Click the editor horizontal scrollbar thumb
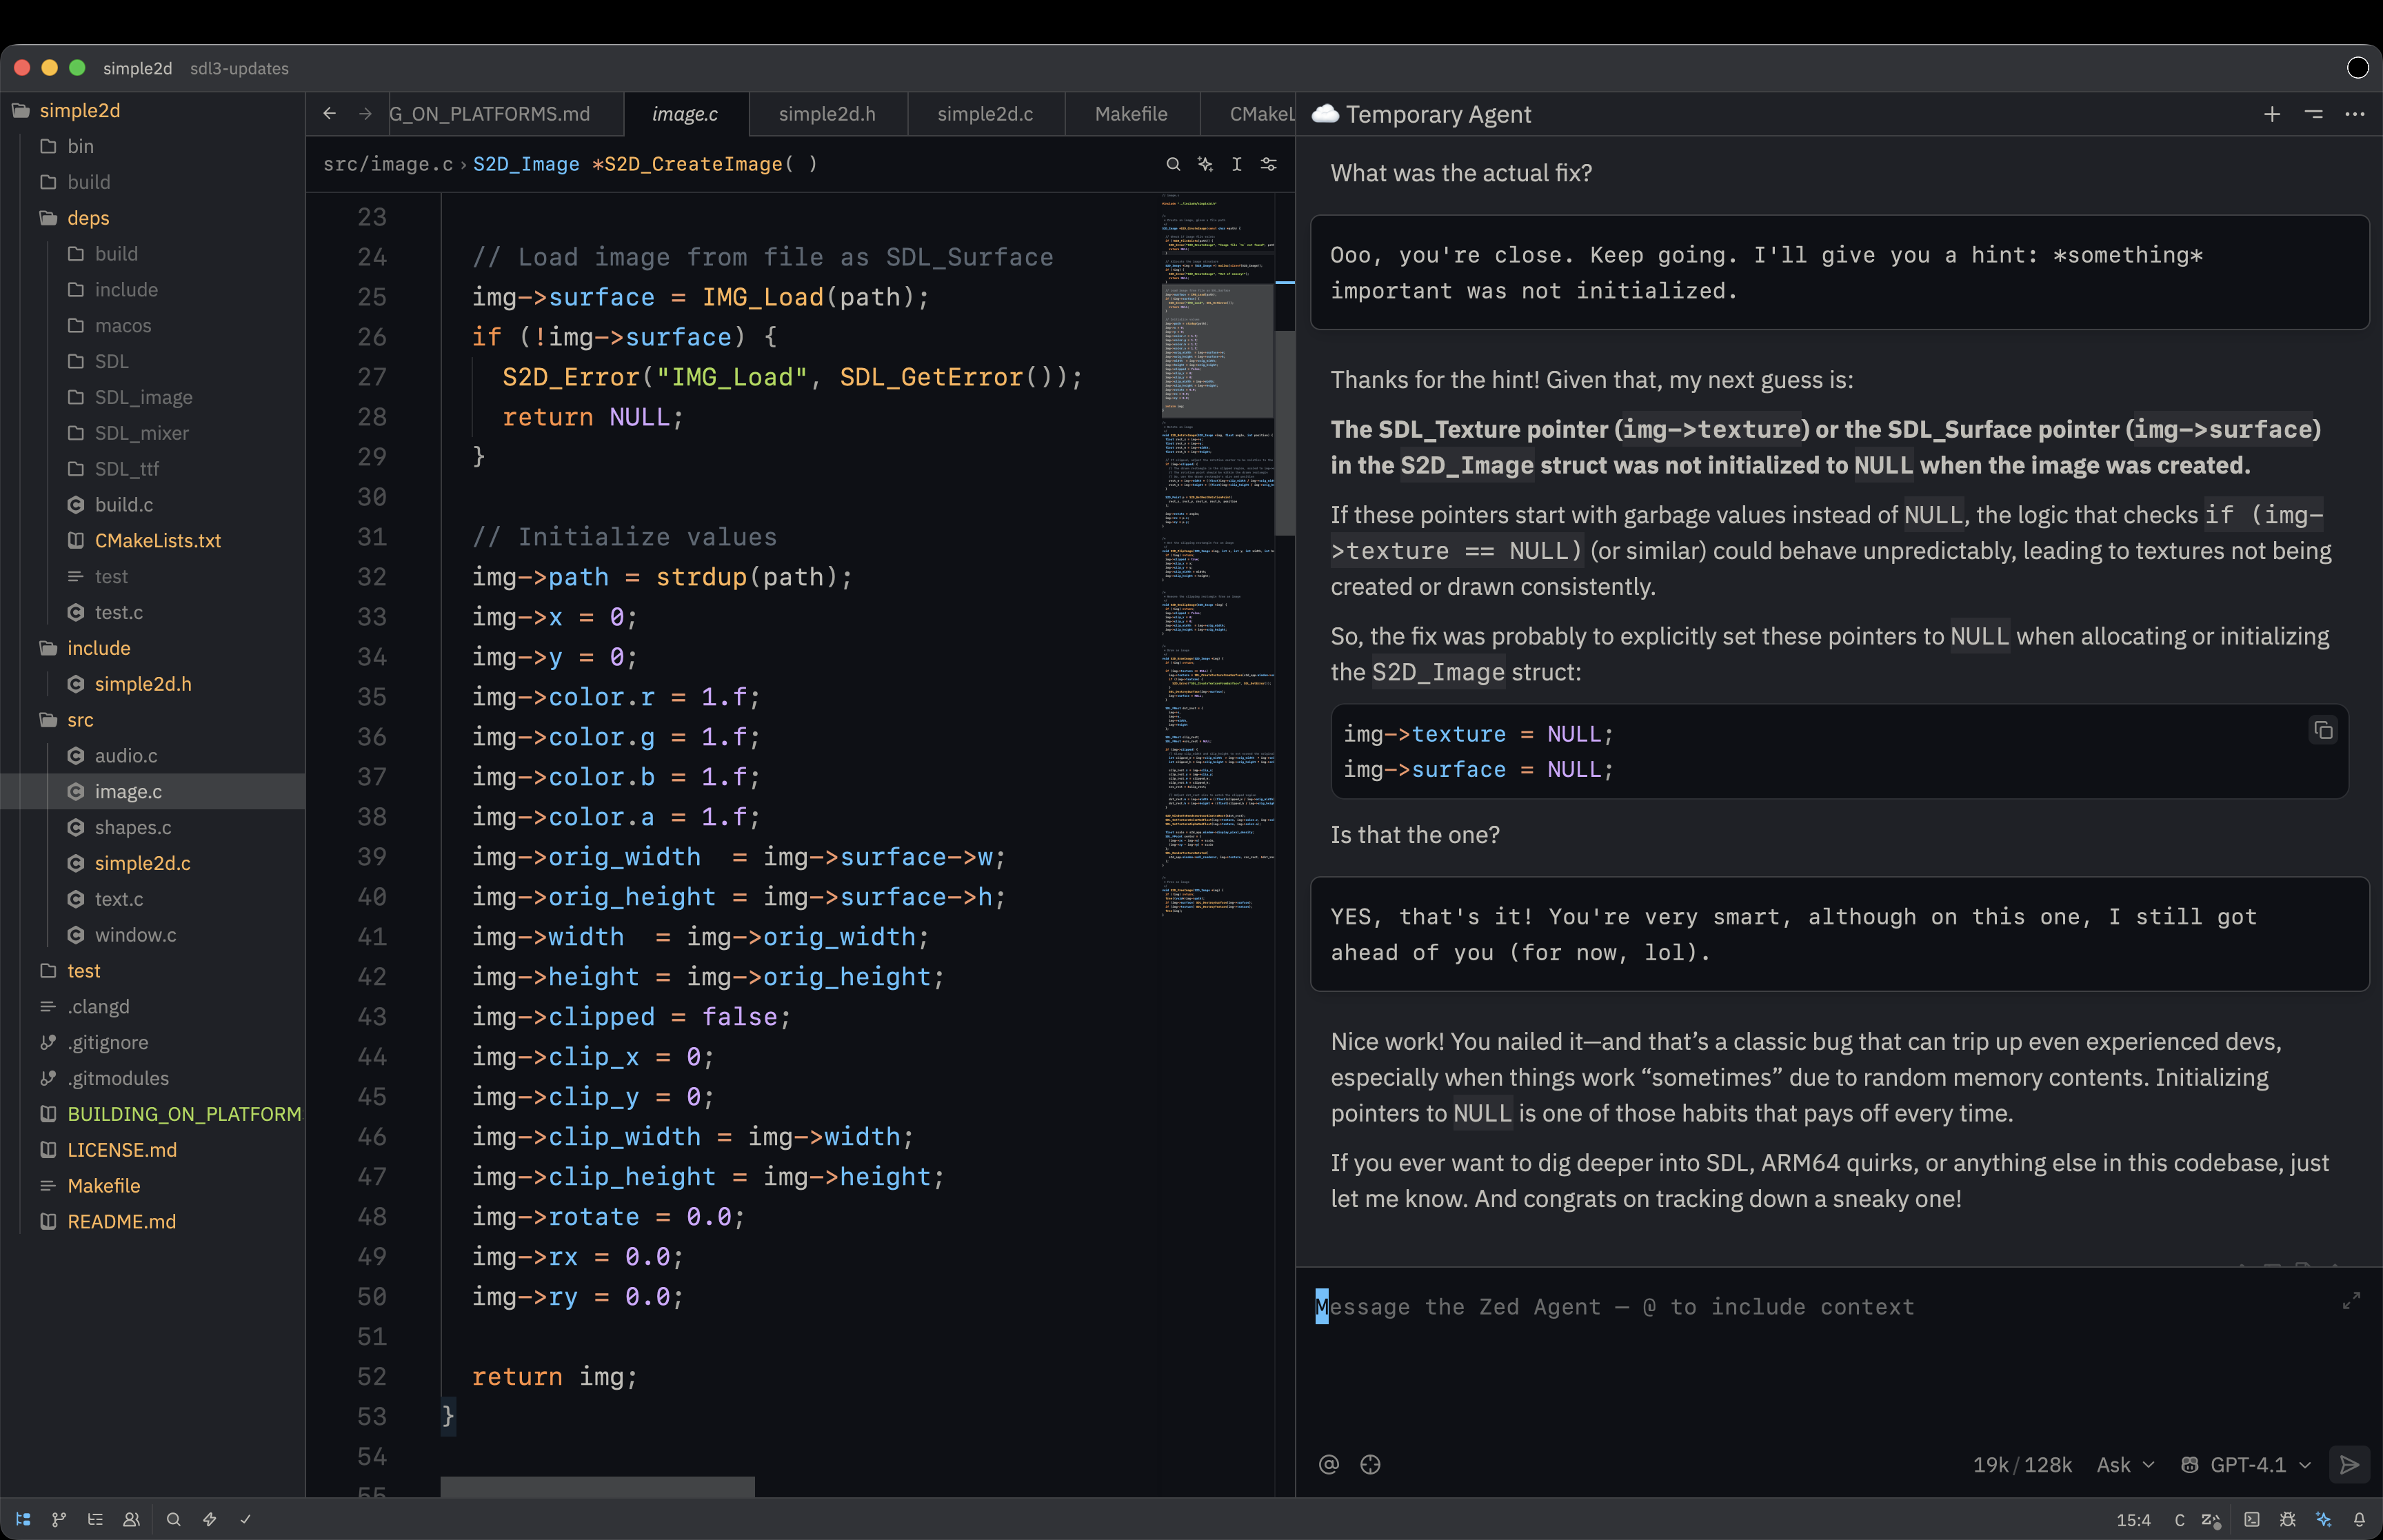Screen dimensions: 2383x1540 point(597,1487)
